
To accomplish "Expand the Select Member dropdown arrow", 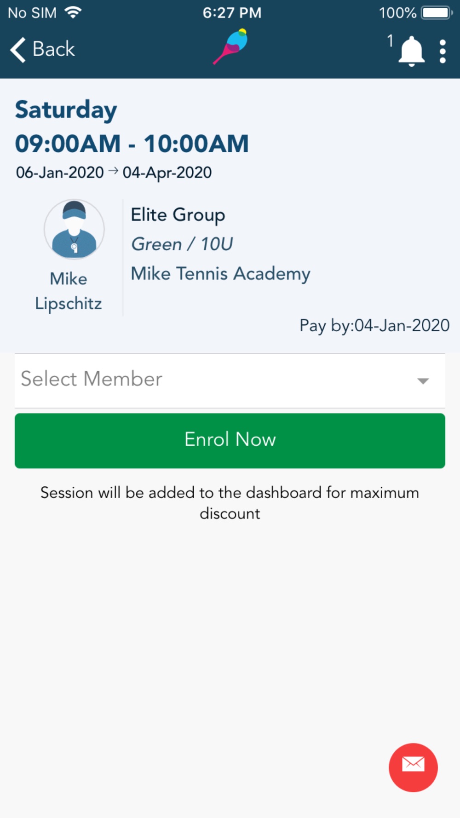I will click(x=423, y=381).
